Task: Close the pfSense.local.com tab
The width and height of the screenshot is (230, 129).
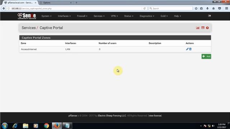Action: [x=36, y=3]
